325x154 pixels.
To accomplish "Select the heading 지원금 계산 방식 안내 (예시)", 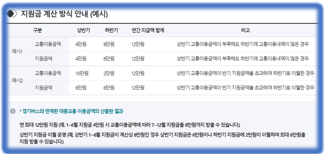I will click(64, 14).
